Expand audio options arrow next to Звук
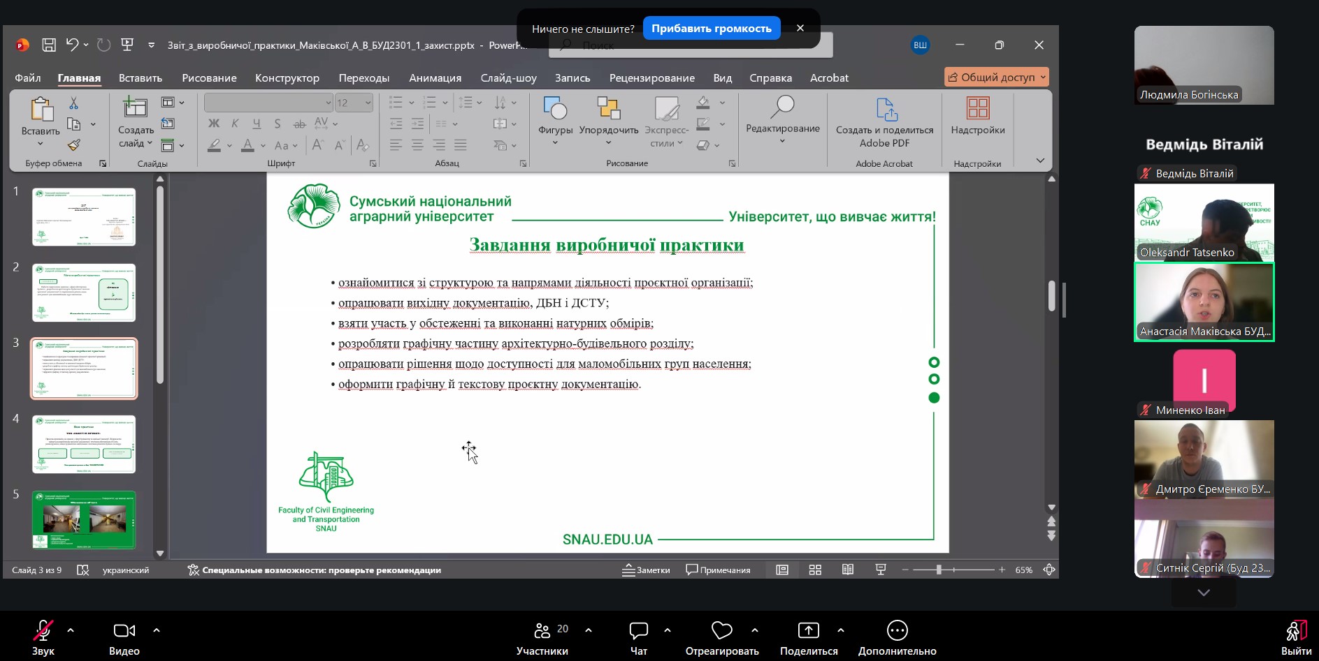1319x661 pixels. (x=71, y=630)
